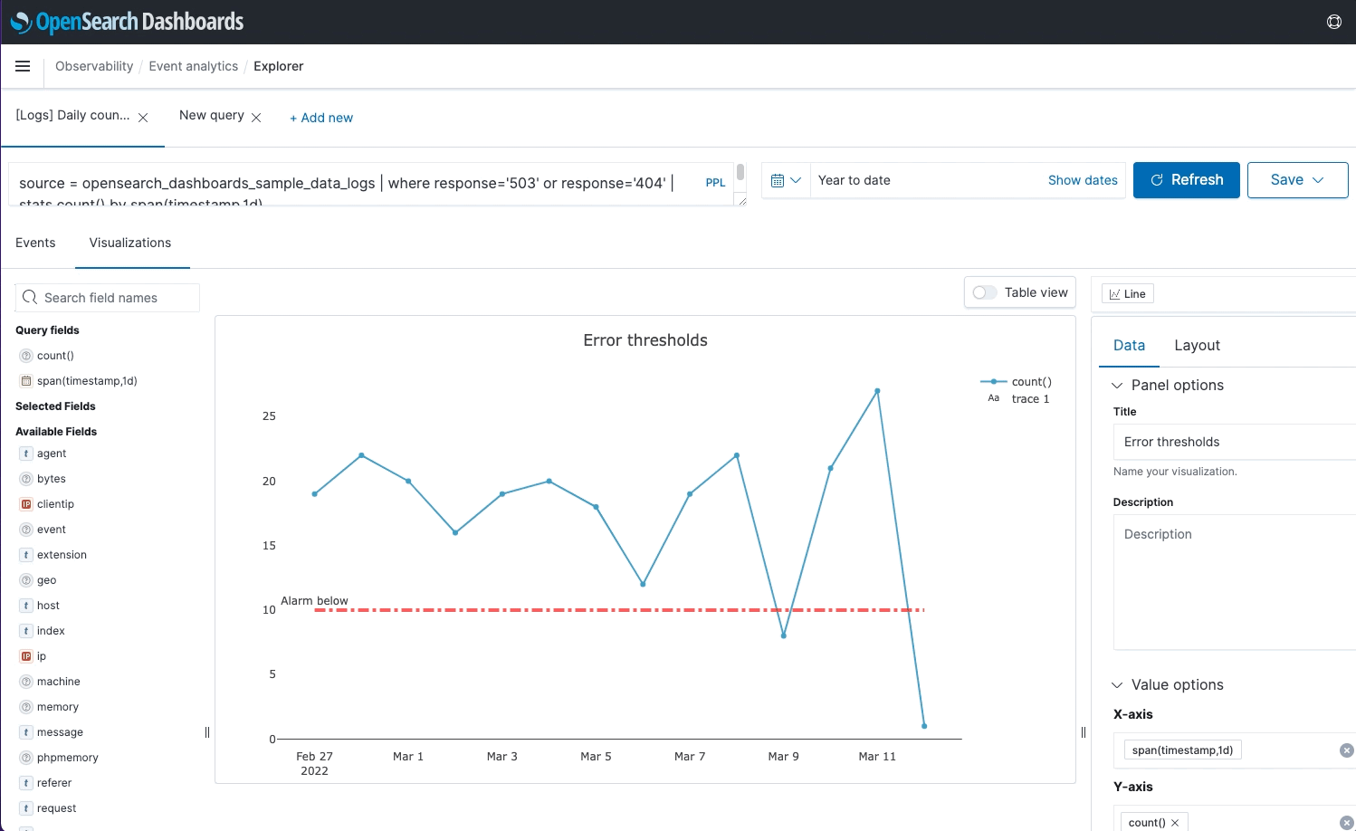Screen dimensions: 1356x831
Task: Click the Refresh button
Action: pos(1186,180)
